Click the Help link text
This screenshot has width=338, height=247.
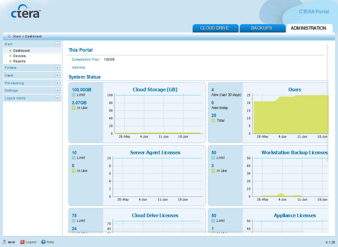50,242
